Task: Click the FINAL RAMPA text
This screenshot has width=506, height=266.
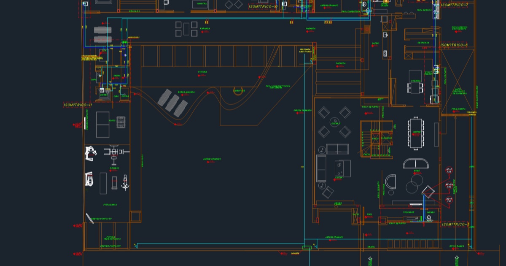Action: [x=458, y=109]
